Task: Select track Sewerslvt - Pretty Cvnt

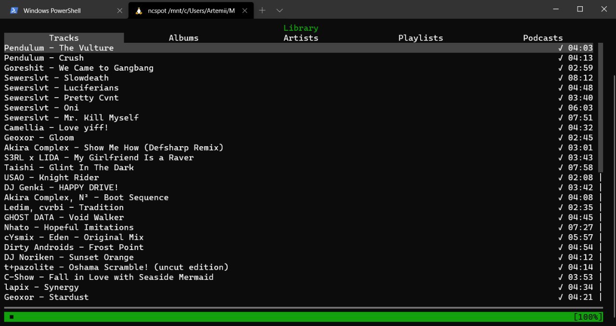Action: pyautogui.click(x=298, y=98)
